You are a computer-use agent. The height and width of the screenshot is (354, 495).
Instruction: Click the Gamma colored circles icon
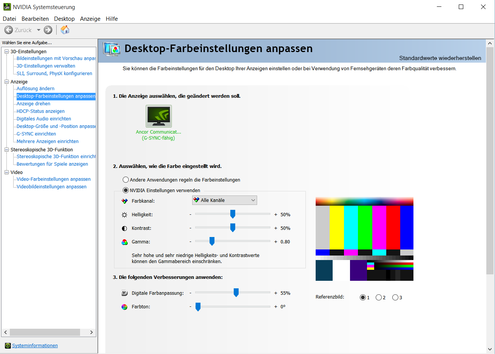point(125,242)
